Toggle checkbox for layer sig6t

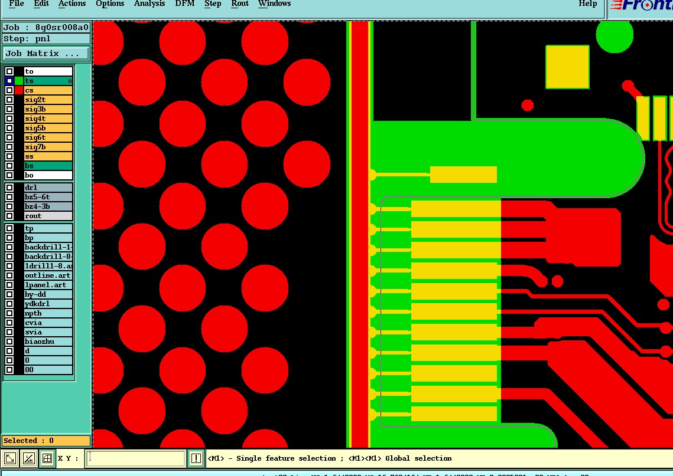point(9,137)
